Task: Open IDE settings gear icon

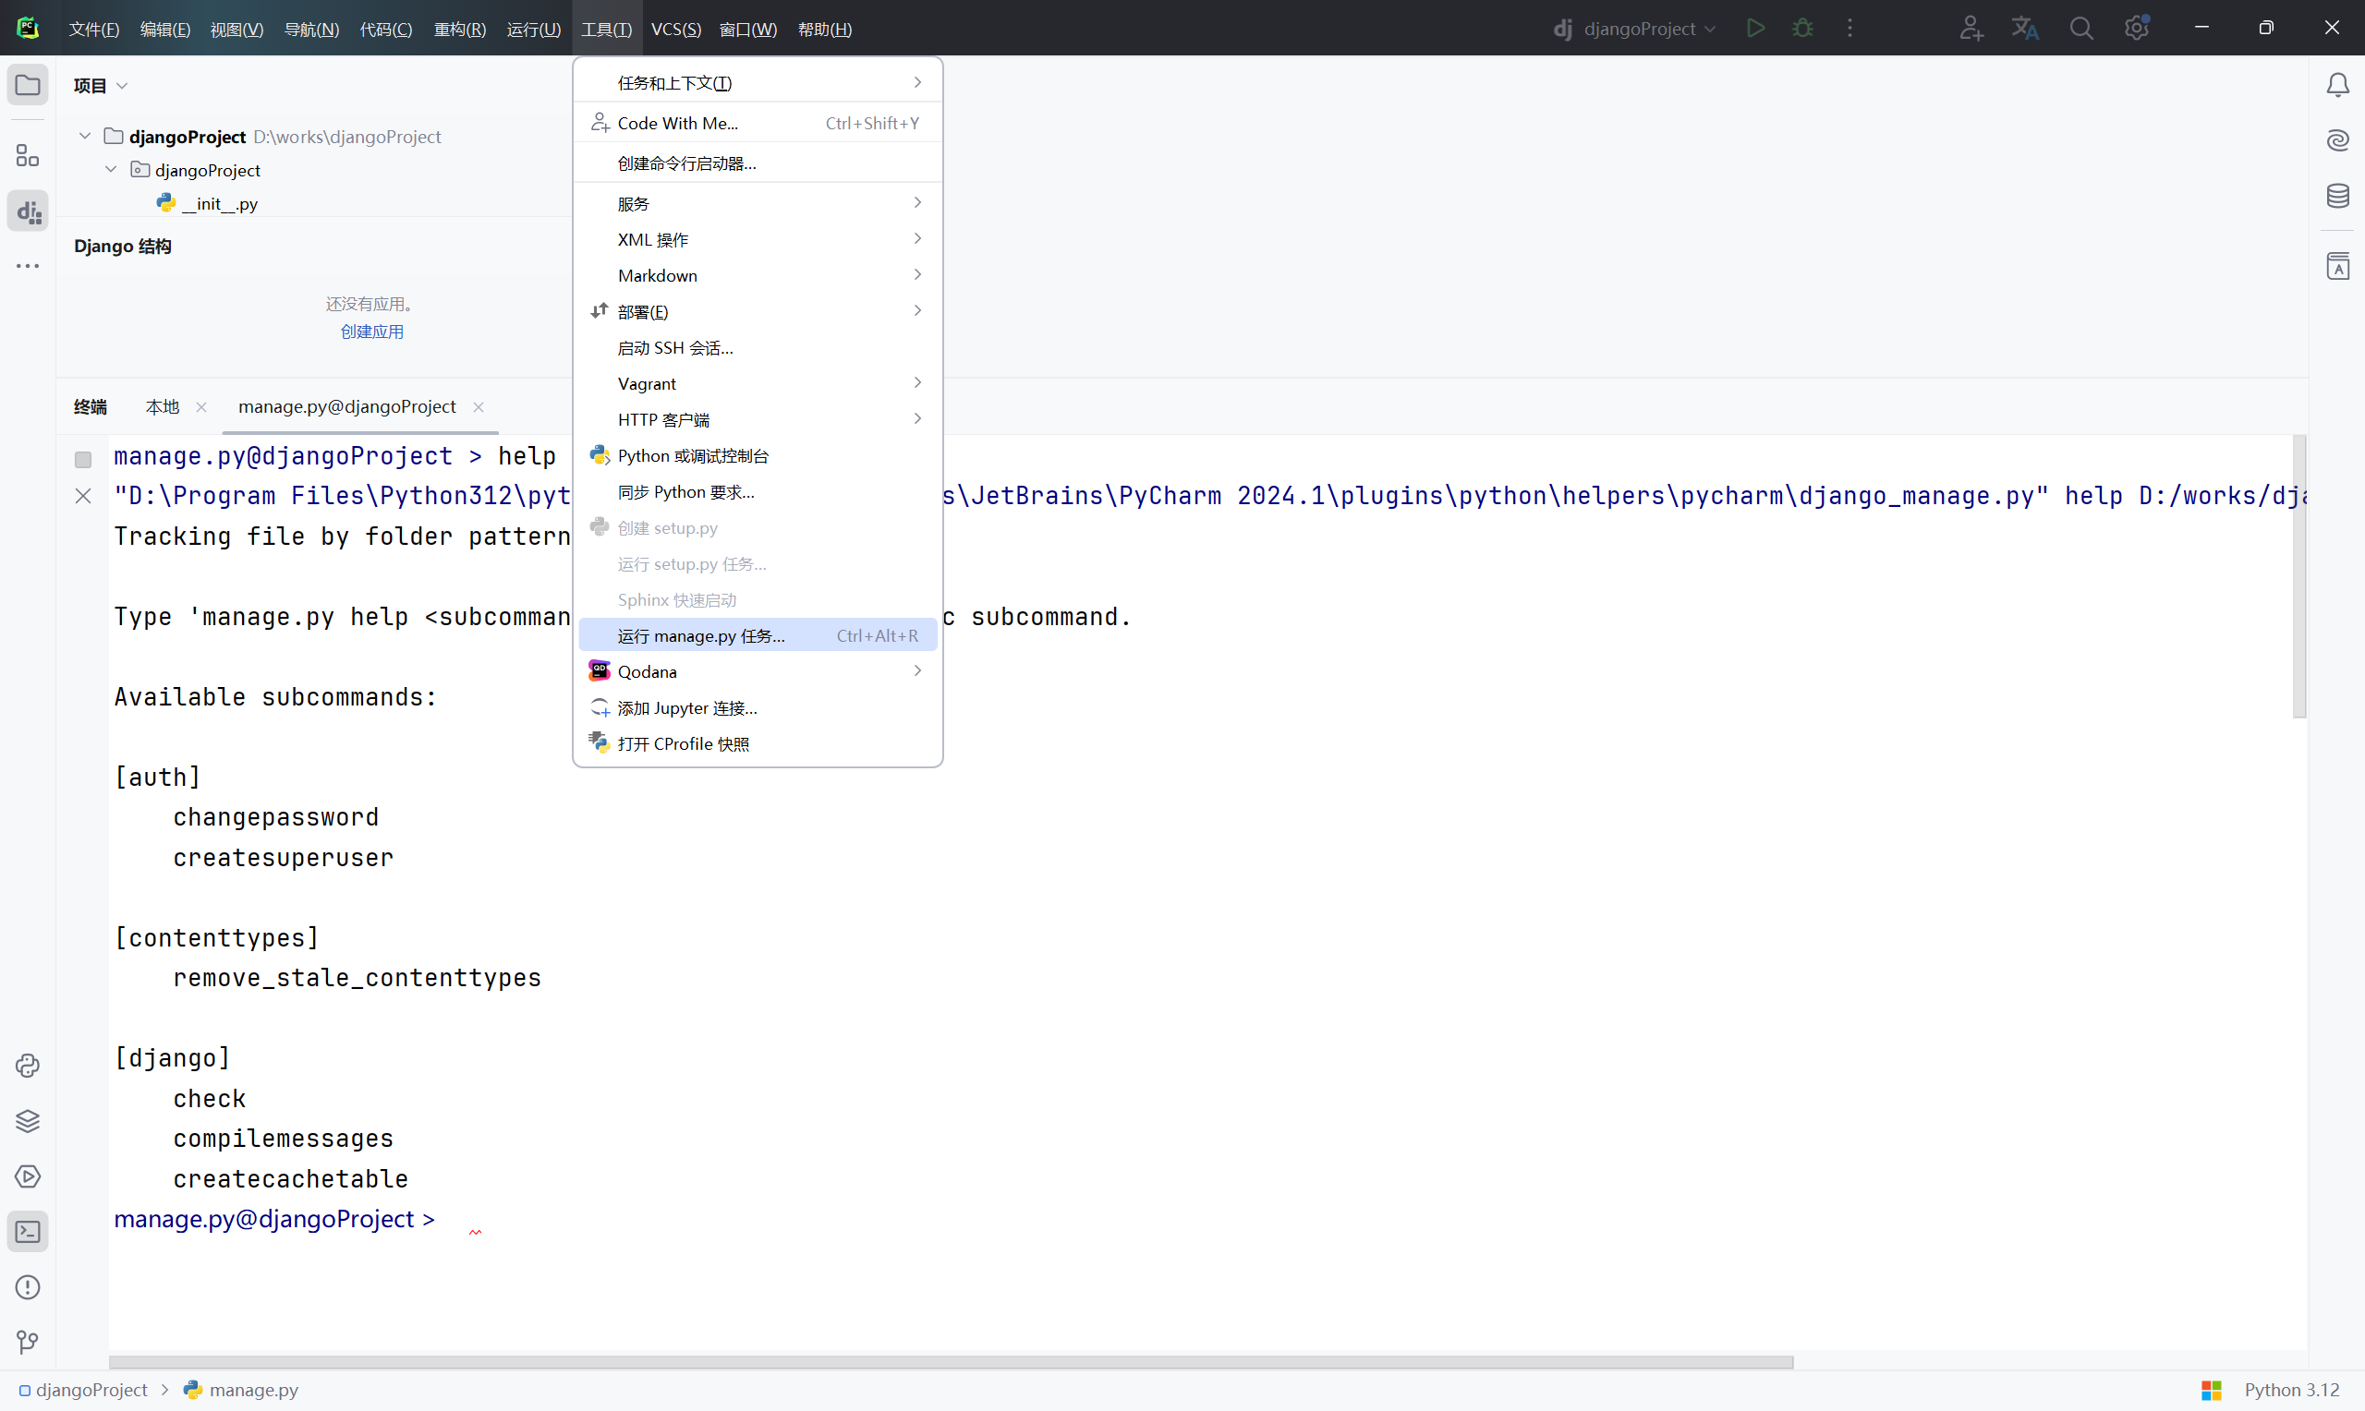Action: pos(2137,29)
